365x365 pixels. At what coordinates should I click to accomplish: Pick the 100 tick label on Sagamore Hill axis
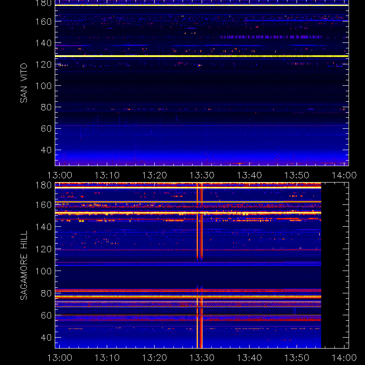coord(43,271)
